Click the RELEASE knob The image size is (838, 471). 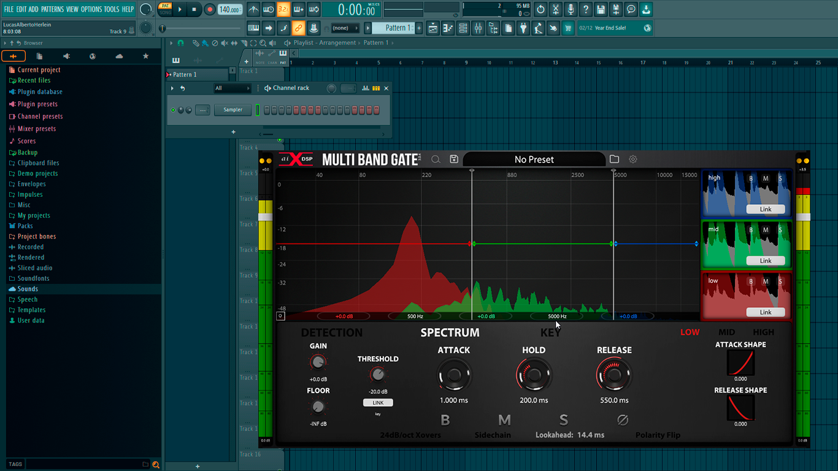(x=613, y=375)
